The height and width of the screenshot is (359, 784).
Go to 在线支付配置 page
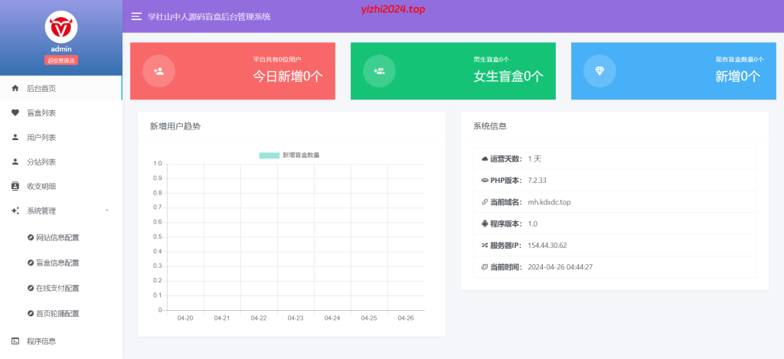click(57, 288)
